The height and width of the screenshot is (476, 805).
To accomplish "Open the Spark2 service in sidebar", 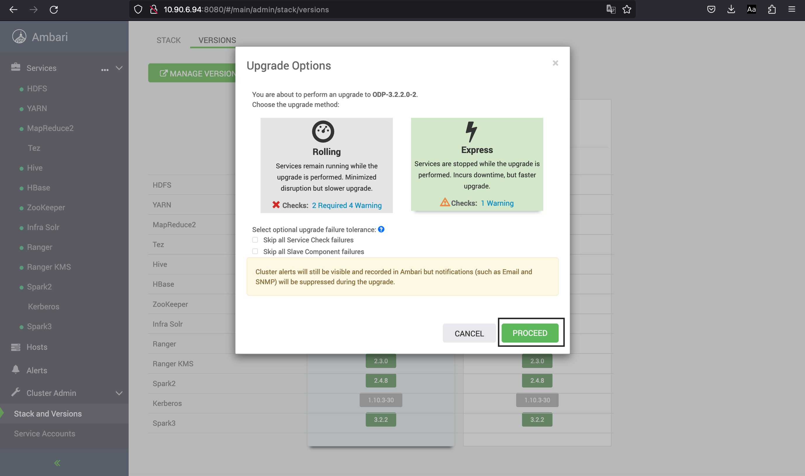I will [x=39, y=287].
